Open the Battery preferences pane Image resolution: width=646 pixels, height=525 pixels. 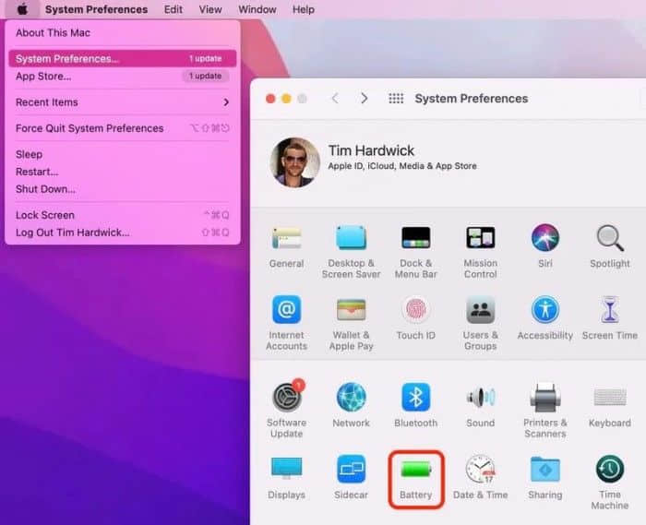click(x=415, y=479)
